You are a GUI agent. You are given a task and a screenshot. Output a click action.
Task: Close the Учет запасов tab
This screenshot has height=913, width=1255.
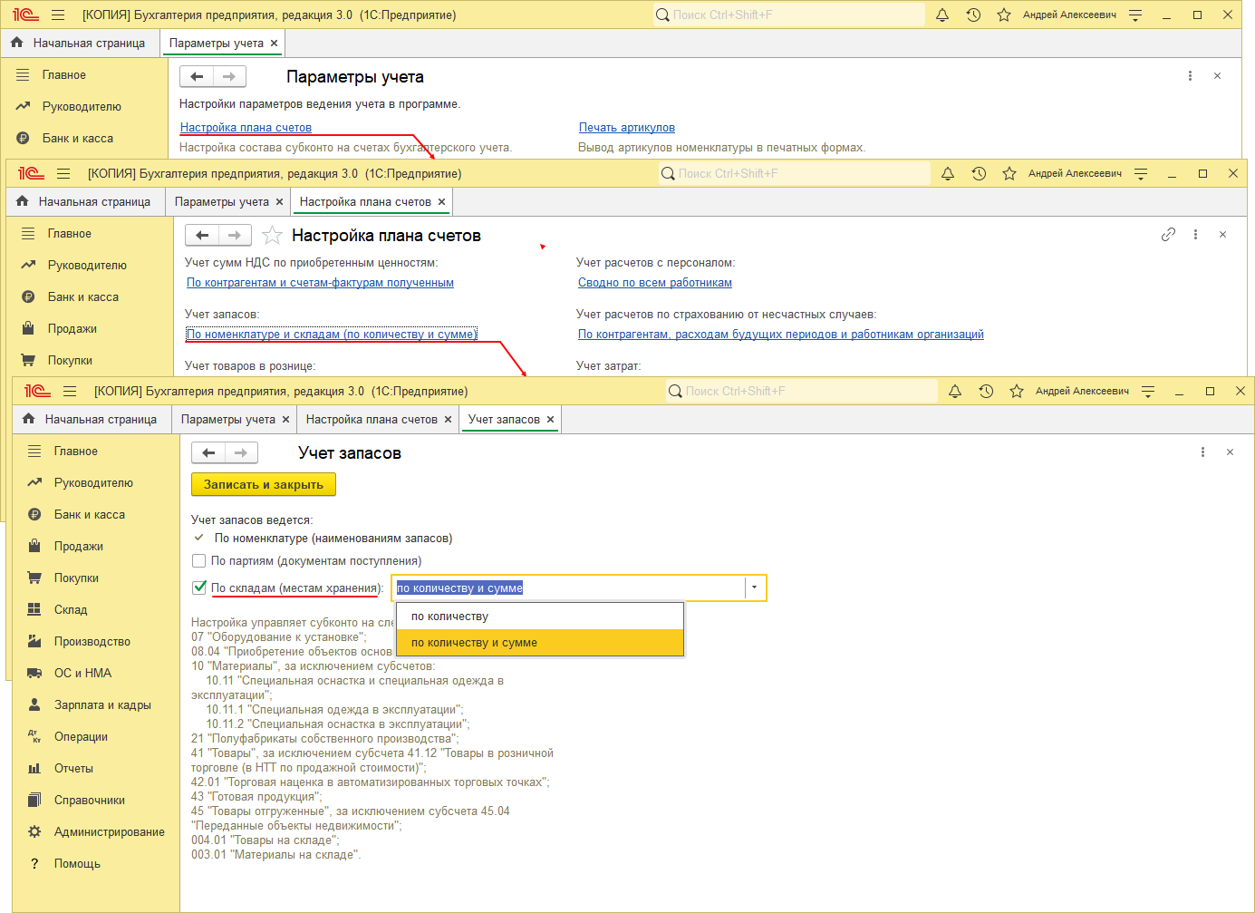click(550, 420)
